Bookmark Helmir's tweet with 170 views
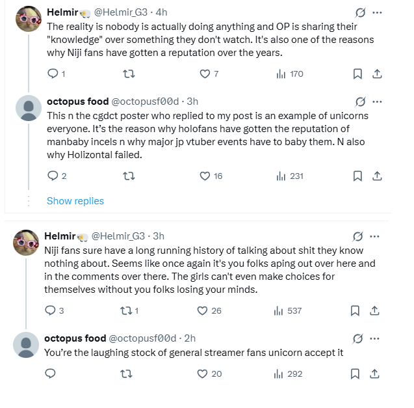Image resolution: width=414 pixels, height=408 pixels. point(357,74)
